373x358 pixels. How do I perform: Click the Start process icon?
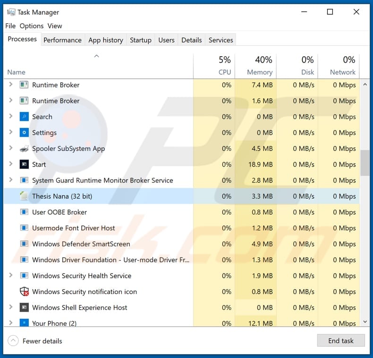point(24,165)
